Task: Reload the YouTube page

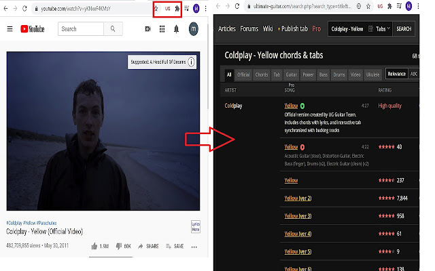Action: 24,9
